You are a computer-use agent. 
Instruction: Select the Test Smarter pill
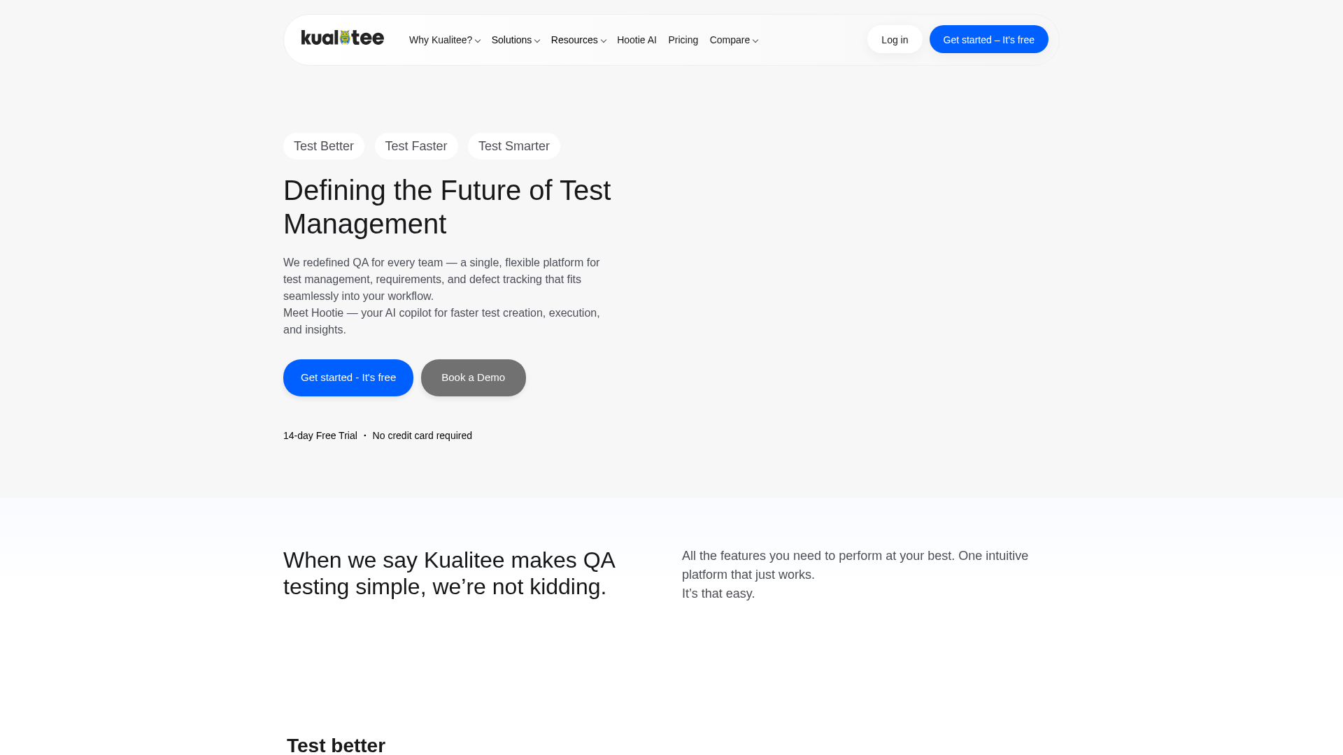tap(513, 145)
